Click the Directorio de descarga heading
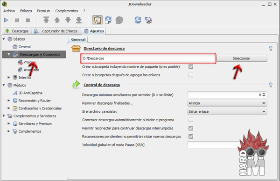 104,48
